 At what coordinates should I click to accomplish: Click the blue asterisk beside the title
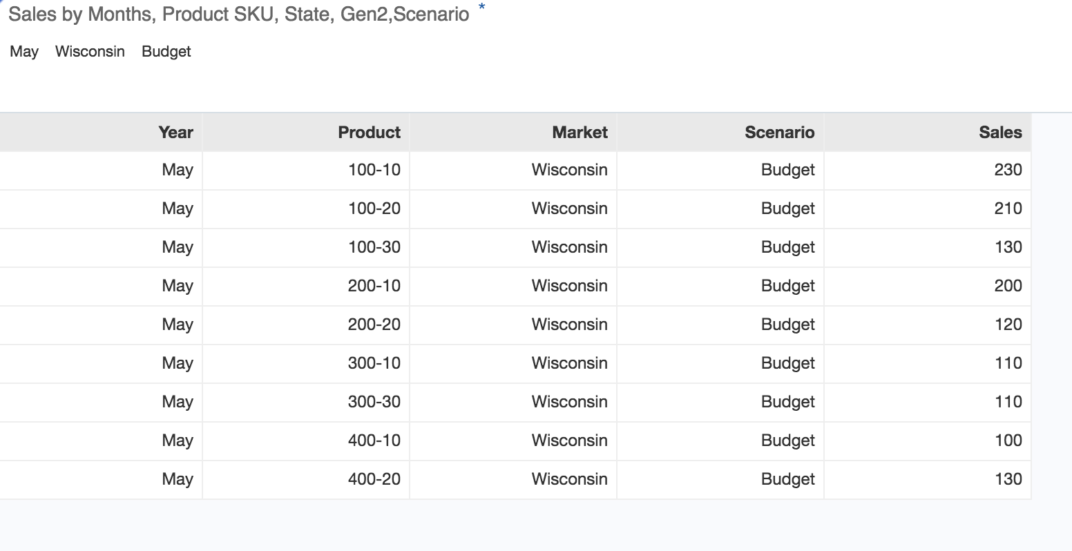(x=481, y=8)
